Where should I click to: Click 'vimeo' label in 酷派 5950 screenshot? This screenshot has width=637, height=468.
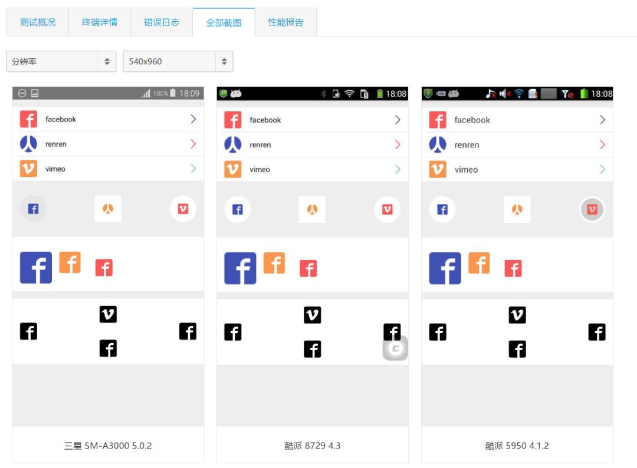click(x=466, y=170)
